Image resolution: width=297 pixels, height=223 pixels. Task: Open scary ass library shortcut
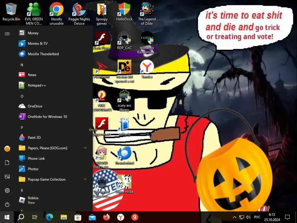click(124, 100)
